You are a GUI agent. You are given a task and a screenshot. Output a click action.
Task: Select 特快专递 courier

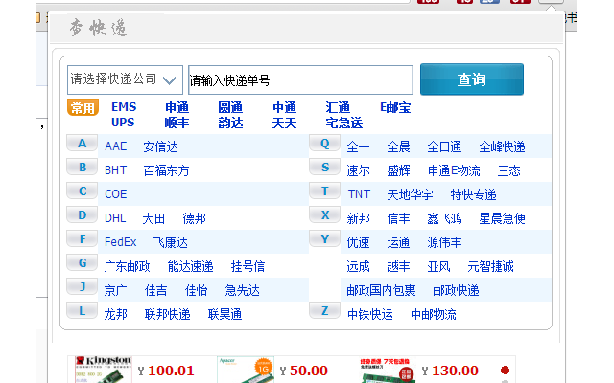tap(473, 194)
